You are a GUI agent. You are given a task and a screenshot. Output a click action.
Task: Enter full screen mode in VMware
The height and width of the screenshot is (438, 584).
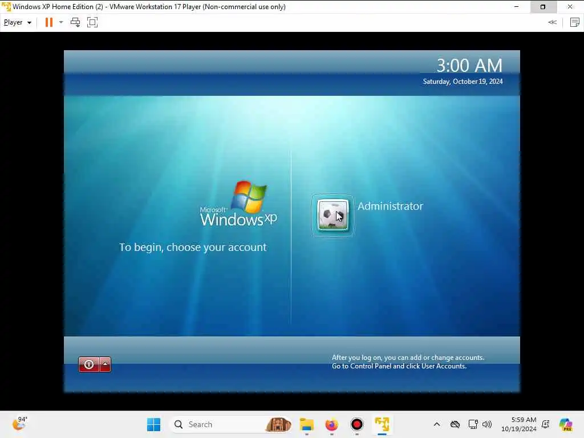pyautogui.click(x=92, y=22)
